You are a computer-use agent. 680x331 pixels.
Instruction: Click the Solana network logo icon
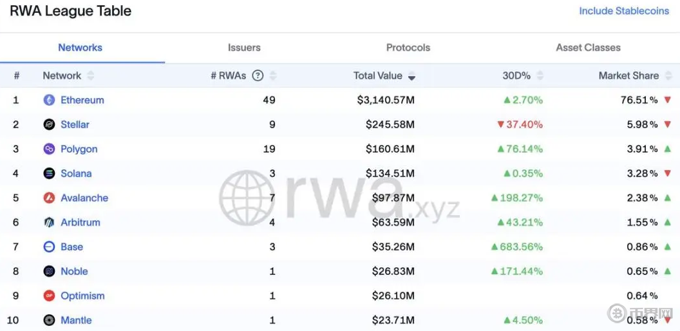point(49,173)
